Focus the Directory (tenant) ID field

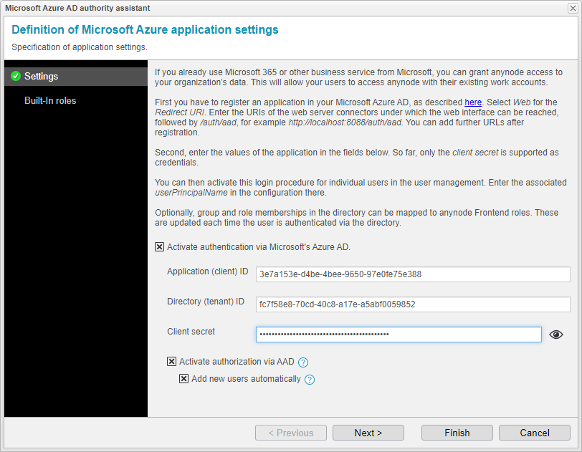(x=413, y=304)
